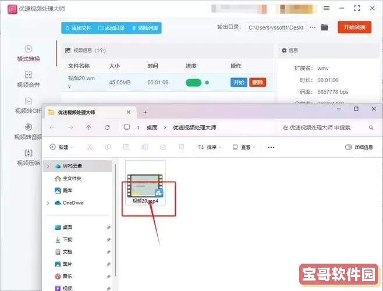Open the 查看 view dropdown
Image resolution: width=383 pixels, height=291 pixels.
click(x=244, y=147)
